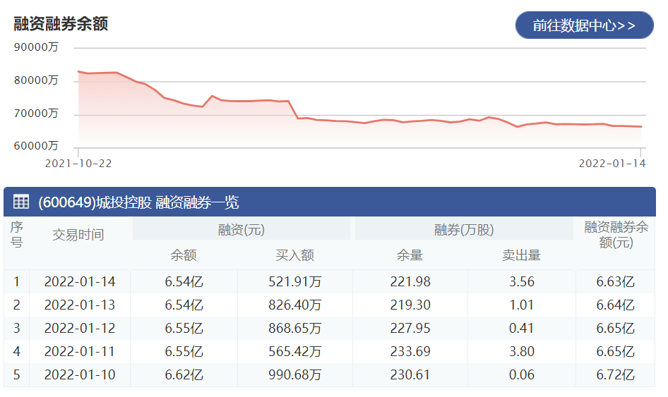Screen dimensions: 668x397
Task: Click the 60000万 axis label
Action: 36,145
